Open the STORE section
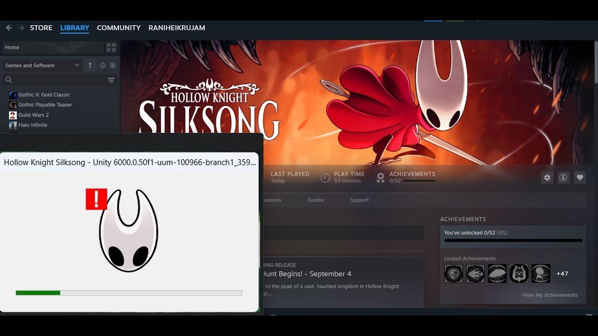598x336 pixels. [x=41, y=28]
